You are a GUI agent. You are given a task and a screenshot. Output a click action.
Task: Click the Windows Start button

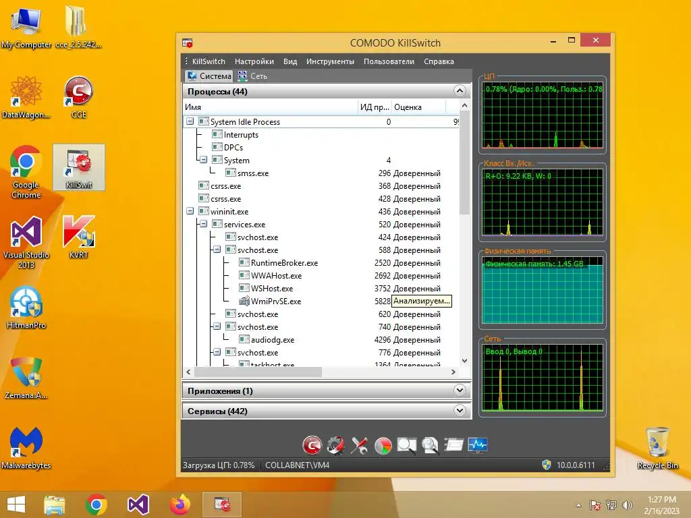point(16,505)
